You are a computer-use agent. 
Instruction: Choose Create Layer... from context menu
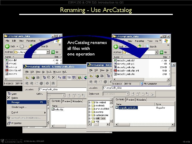27,107
